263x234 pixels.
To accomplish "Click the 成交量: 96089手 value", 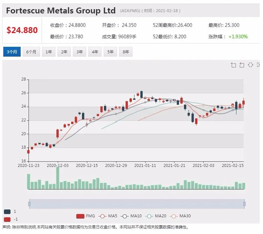I will pos(119,37).
